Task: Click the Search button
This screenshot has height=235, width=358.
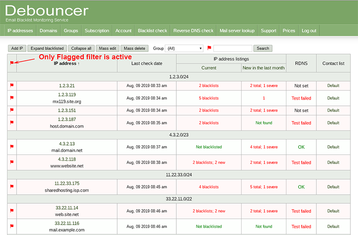Action: pos(263,48)
